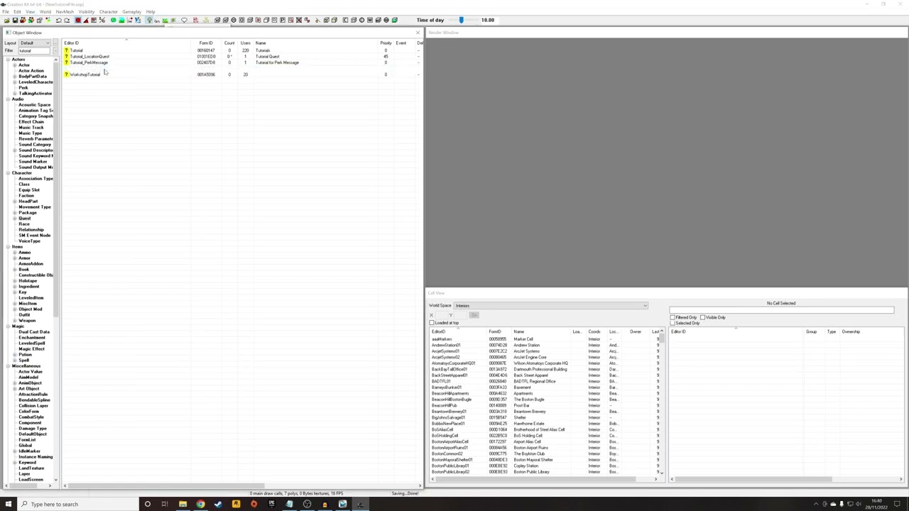Click the Open plugin folder toolbar icon
This screenshot has width=909, height=511.
(7, 20)
